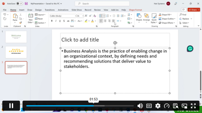
Task: Toggle Justify alignment button
Action: [x=113, y=21]
